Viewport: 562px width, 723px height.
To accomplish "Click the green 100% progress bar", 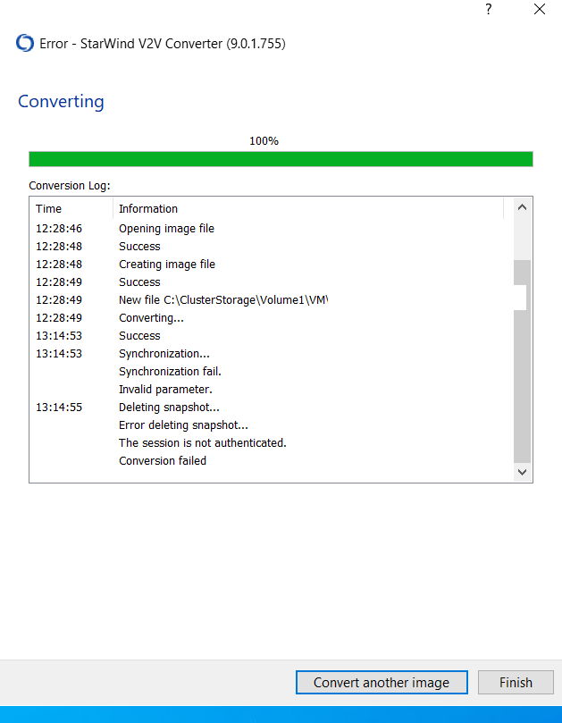I will coord(281,159).
